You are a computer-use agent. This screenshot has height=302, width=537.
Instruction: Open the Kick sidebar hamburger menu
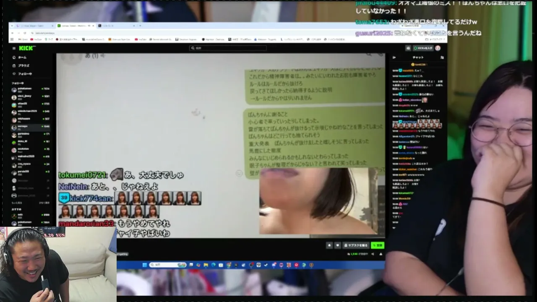(x=14, y=48)
